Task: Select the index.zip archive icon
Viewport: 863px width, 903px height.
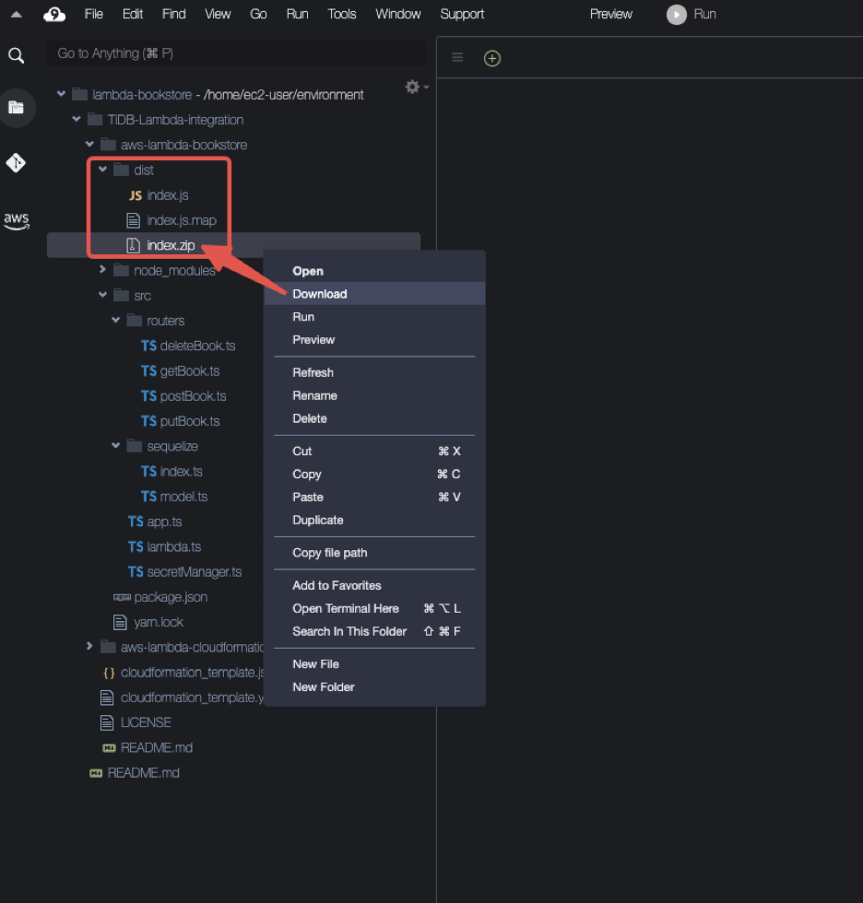Action: coord(133,245)
